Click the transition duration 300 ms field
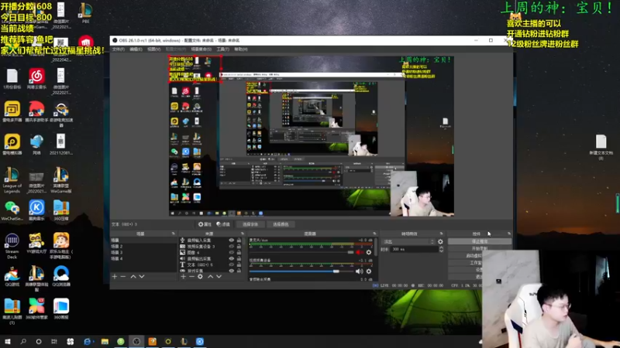 pyautogui.click(x=414, y=249)
